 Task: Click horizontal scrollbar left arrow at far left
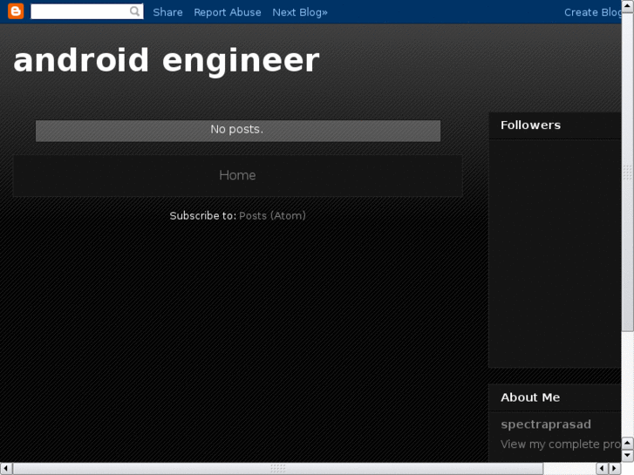tap(6, 469)
